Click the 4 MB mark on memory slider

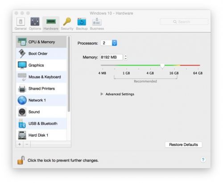[102, 73]
